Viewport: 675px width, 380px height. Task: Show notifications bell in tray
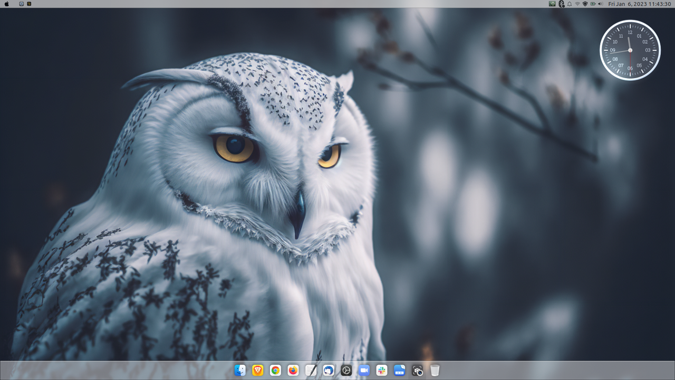(x=570, y=4)
